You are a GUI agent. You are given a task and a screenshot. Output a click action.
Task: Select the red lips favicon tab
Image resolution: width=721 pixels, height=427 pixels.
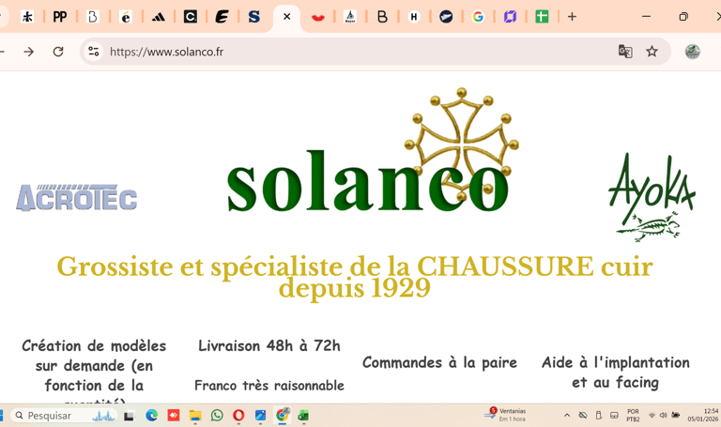click(x=317, y=17)
